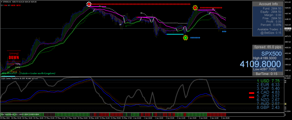Image resolution: width=292 pixels, height=120 pixels.
Task: Click the current price tag on price axis
Action: tap(287, 29)
